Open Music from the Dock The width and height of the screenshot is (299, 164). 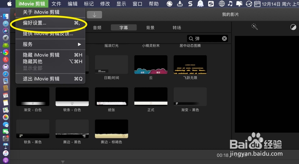6,153
